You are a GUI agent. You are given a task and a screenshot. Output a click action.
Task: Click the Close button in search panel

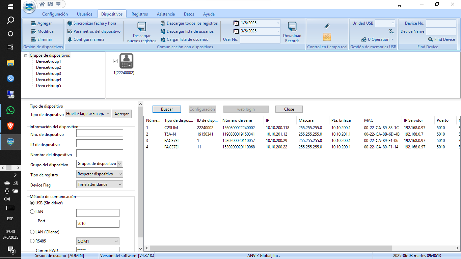tap(289, 109)
